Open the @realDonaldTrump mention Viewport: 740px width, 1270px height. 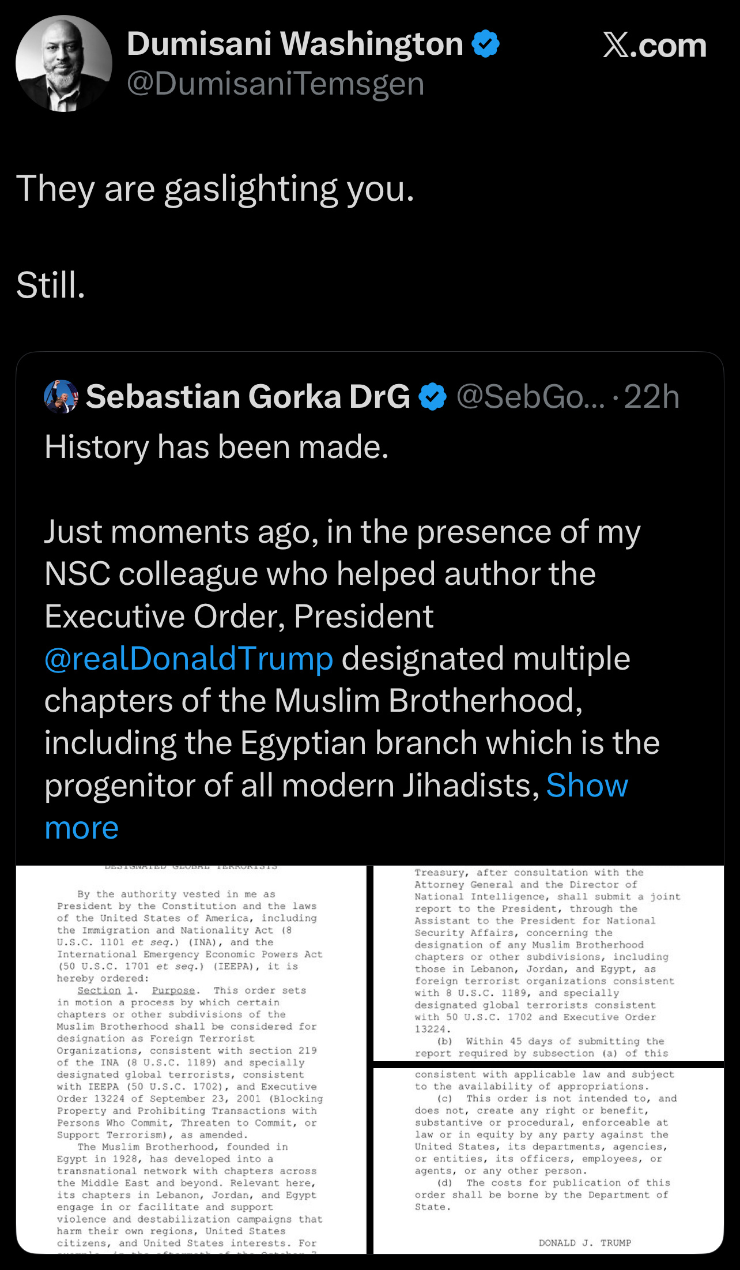point(189,659)
